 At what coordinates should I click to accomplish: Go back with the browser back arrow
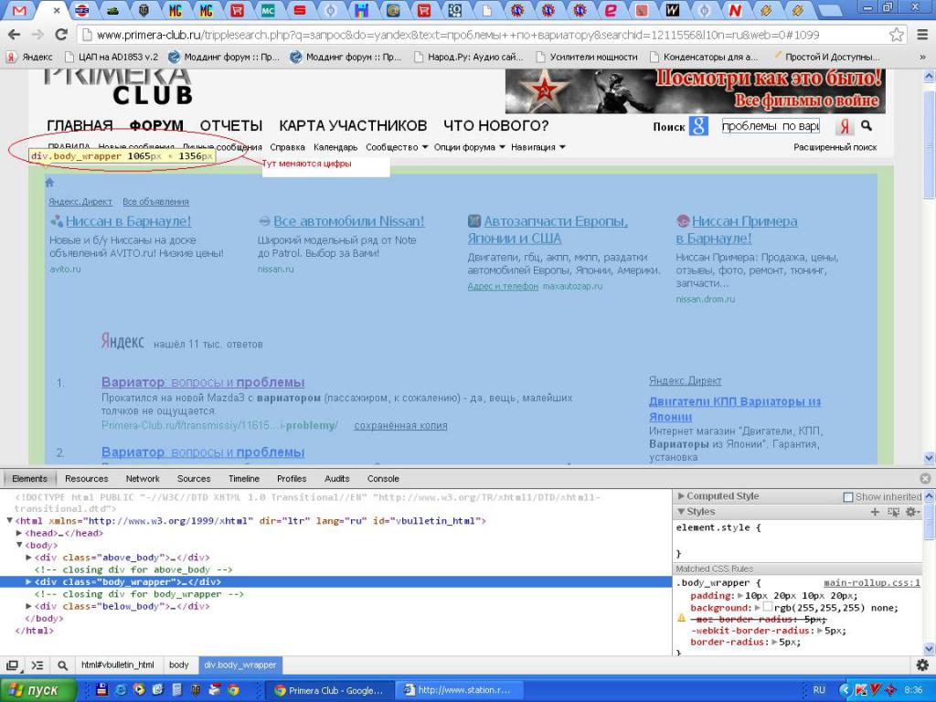[15, 35]
